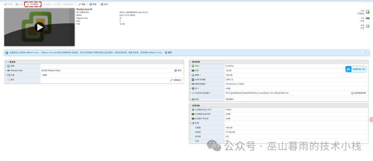The image size is (373, 161).
Task: Expand the CD/DVD 驱动器 1 row
Action: 190,93
